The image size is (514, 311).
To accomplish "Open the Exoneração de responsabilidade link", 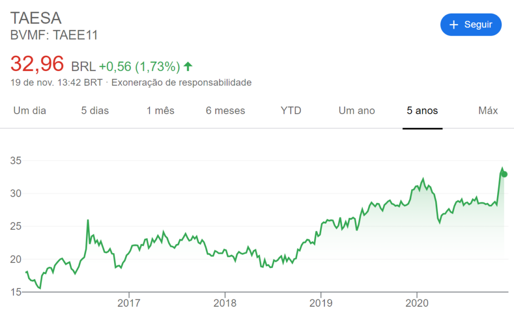I will click(181, 83).
